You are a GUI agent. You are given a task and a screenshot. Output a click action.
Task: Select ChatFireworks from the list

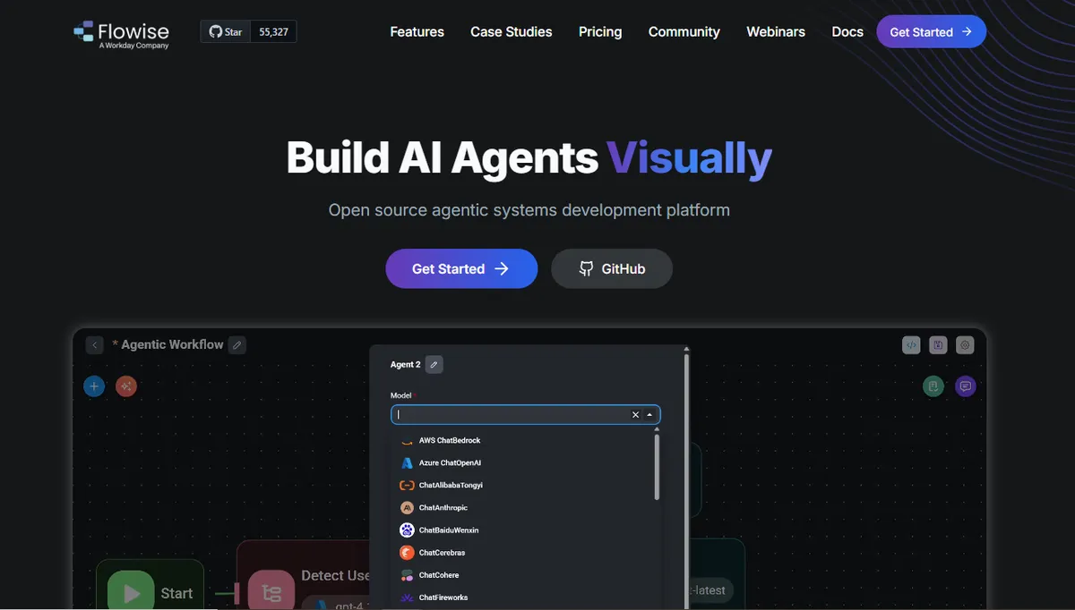(524, 597)
